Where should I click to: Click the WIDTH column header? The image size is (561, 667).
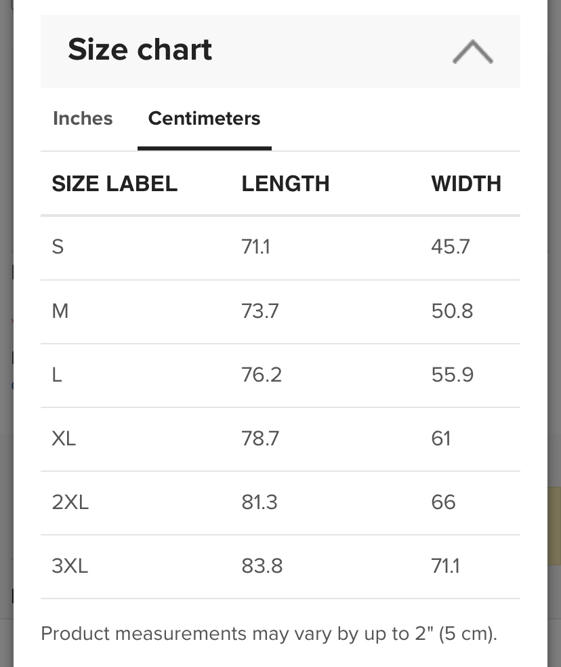466,184
